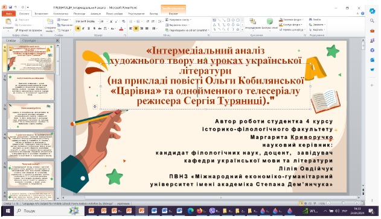381x219 pixels.
Task: Toggle Italic formatting button
Action: 83,28
